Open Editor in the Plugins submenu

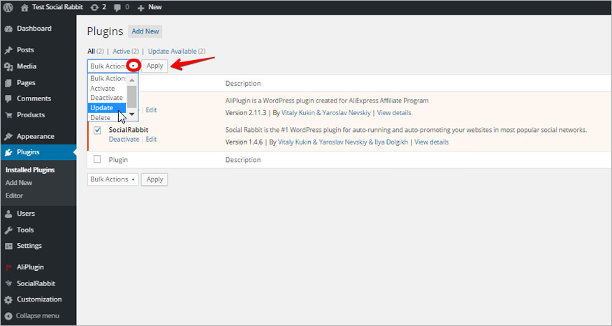click(x=15, y=195)
